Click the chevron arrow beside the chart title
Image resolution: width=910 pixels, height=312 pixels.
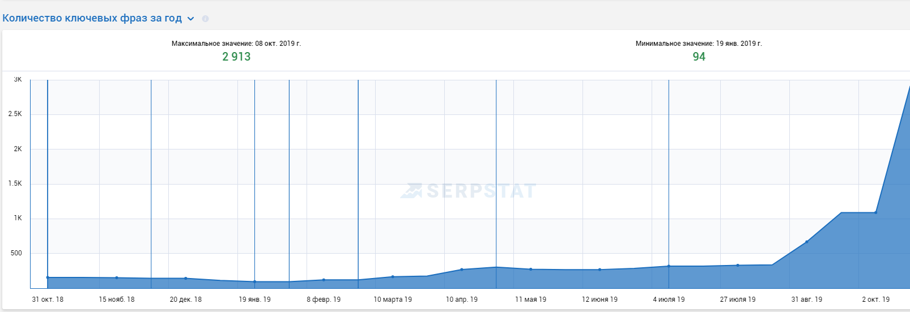[191, 19]
